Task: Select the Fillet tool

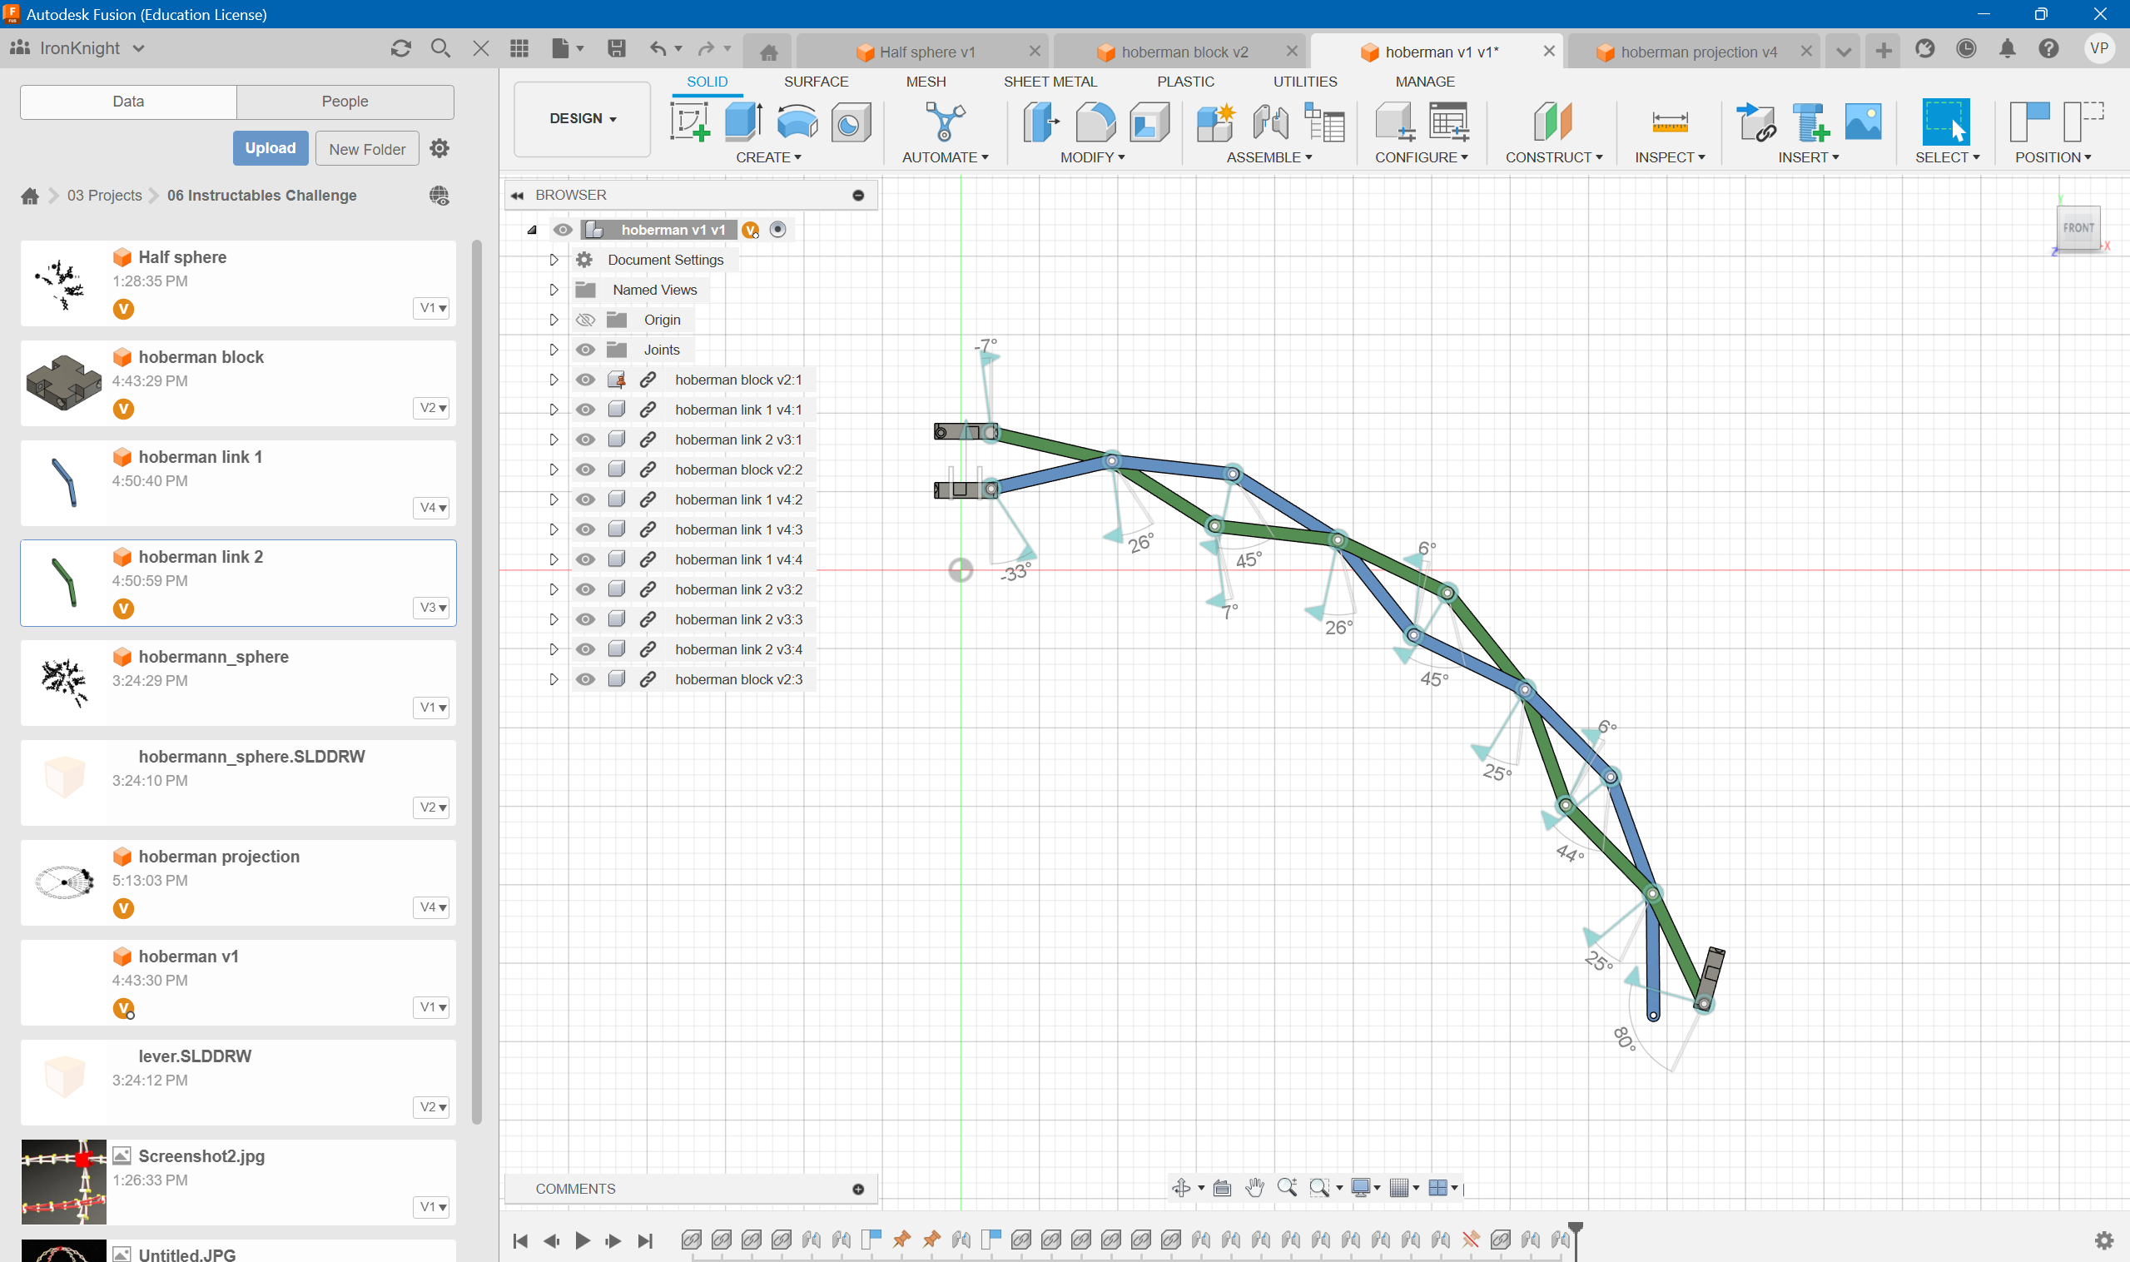Action: click(x=1095, y=122)
